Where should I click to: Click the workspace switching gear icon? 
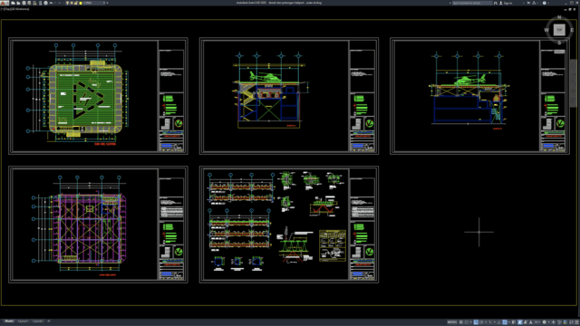click(x=544, y=322)
